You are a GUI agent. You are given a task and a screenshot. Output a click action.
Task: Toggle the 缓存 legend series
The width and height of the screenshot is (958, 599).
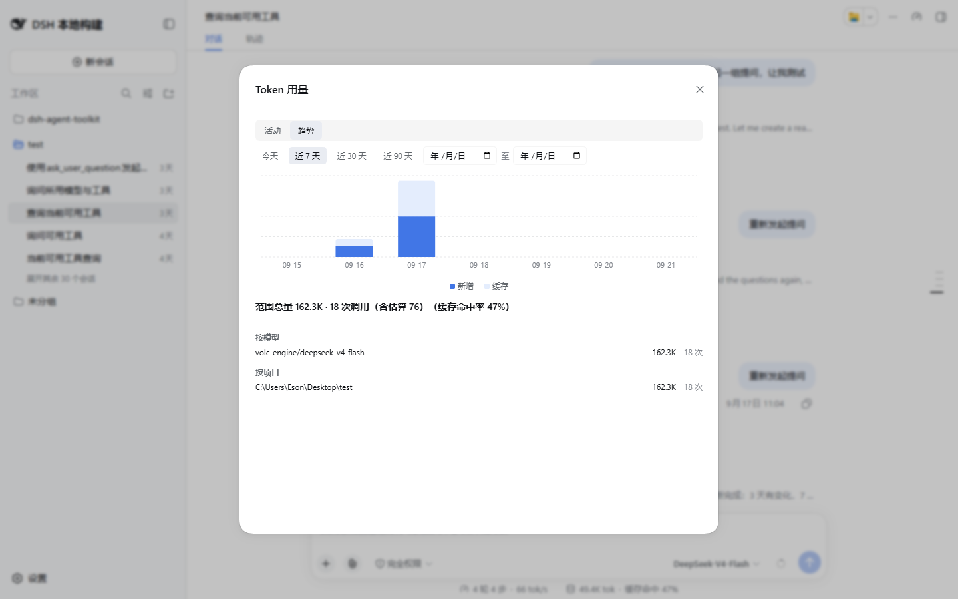[x=496, y=286]
